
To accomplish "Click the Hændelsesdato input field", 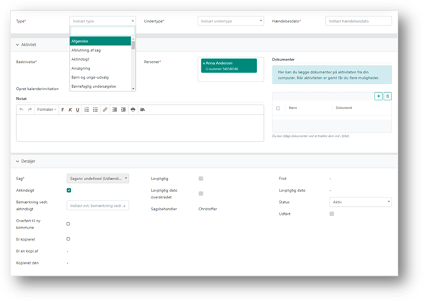I will 358,21.
